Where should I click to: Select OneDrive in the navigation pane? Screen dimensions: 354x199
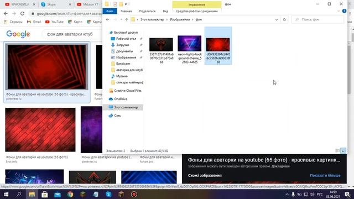point(121,99)
